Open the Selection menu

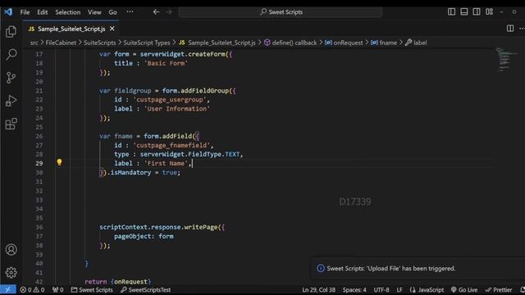coord(67,12)
